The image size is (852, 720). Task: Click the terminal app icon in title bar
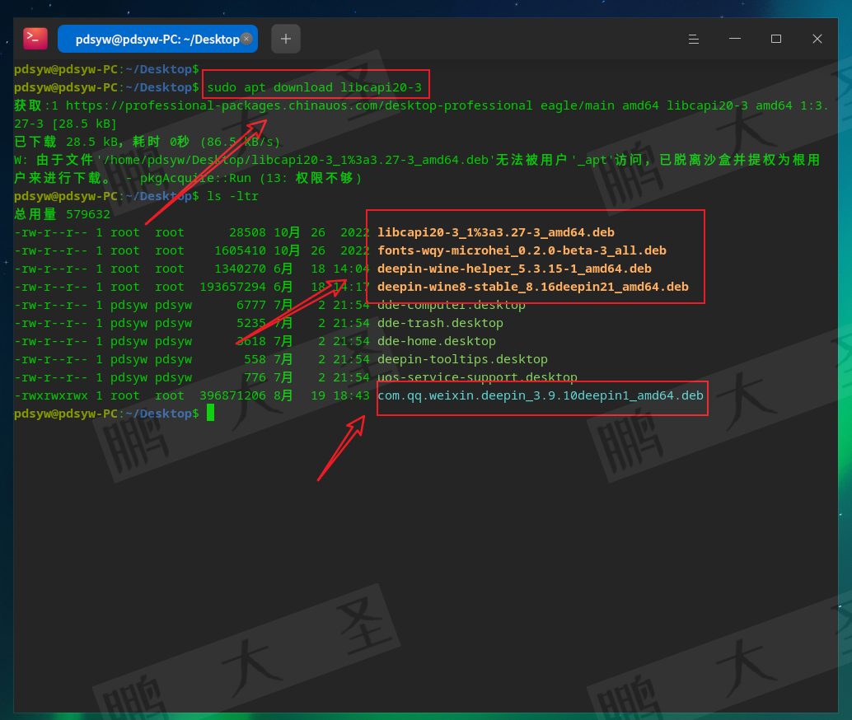(x=35, y=38)
